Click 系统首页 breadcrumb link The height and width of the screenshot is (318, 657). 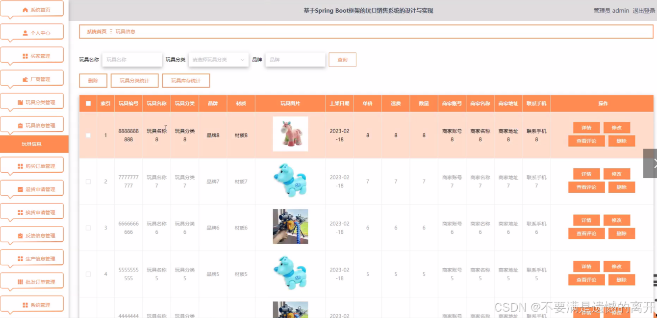(x=97, y=31)
